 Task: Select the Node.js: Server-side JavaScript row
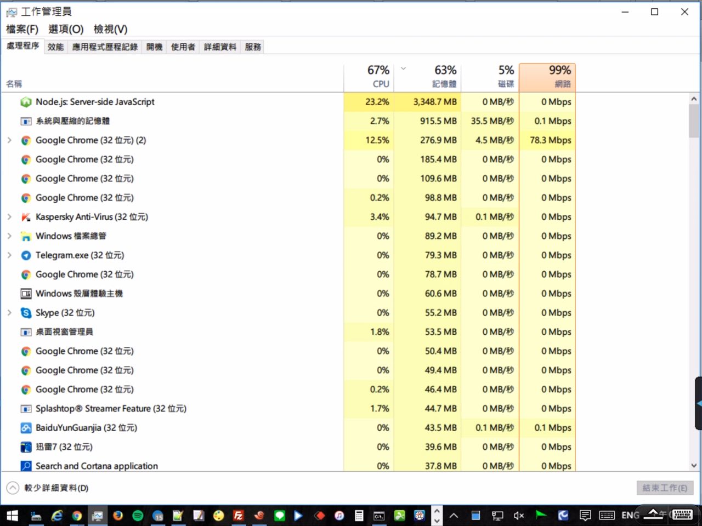coord(288,102)
